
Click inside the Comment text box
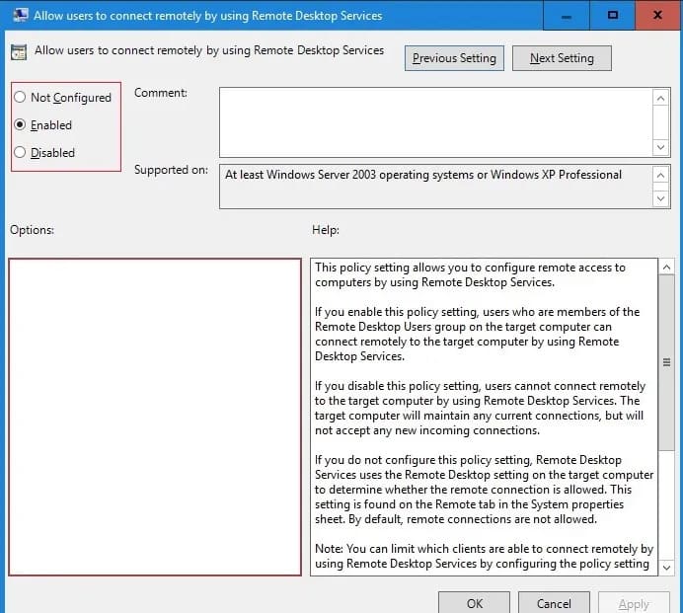point(435,122)
